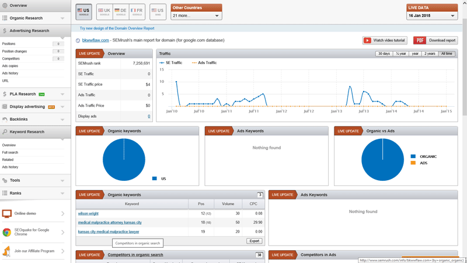
Task: Open Online demo chevron arrow
Action: click(62, 213)
